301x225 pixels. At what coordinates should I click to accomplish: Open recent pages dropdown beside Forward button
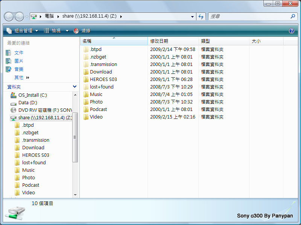click(x=27, y=16)
